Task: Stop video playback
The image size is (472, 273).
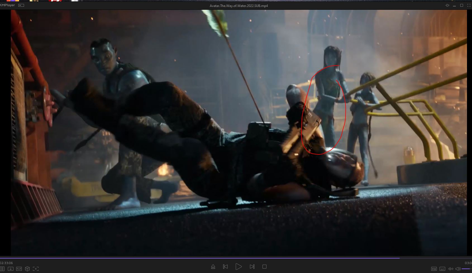Action: click(264, 267)
